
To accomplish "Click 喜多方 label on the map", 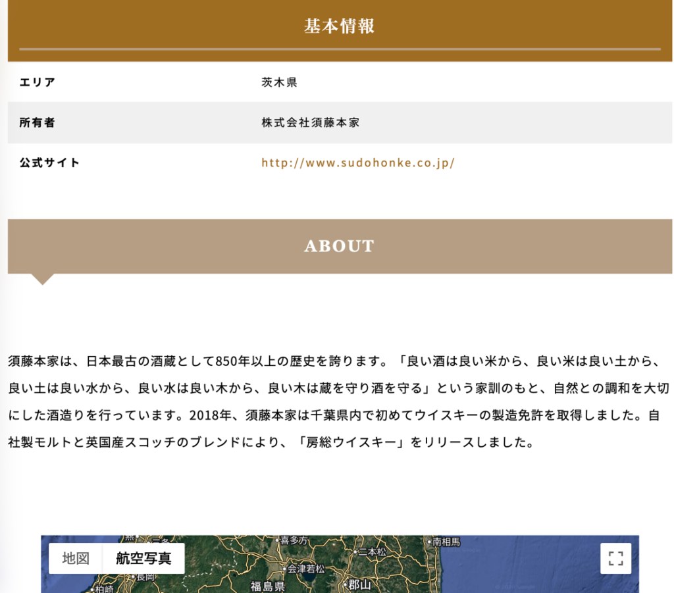I will (x=294, y=540).
